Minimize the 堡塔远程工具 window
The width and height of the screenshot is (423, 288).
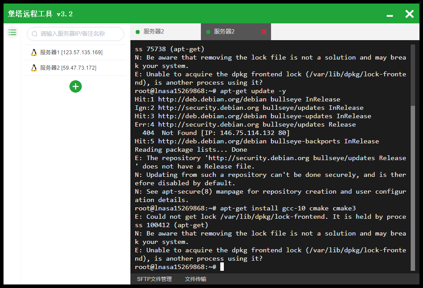[x=390, y=15]
